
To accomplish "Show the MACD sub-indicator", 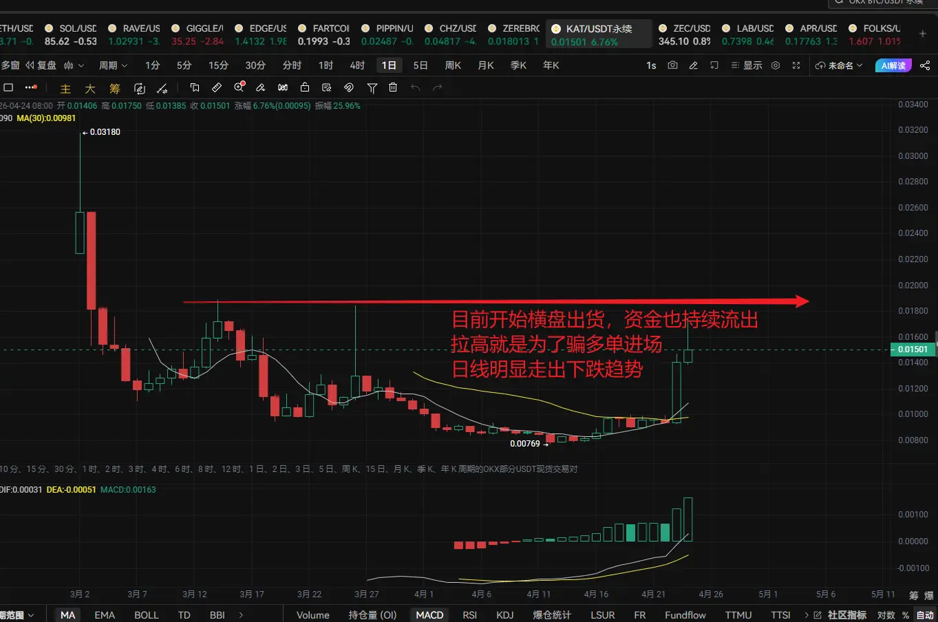I will click(429, 615).
